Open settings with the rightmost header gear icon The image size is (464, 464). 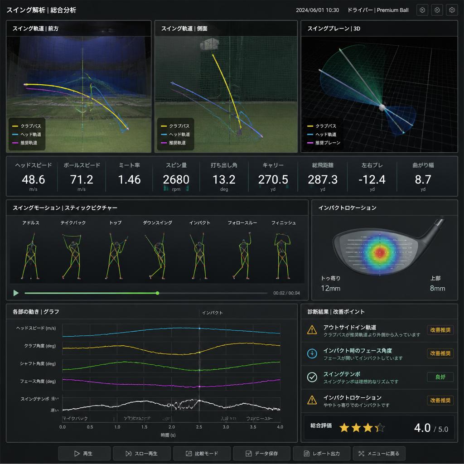point(452,10)
